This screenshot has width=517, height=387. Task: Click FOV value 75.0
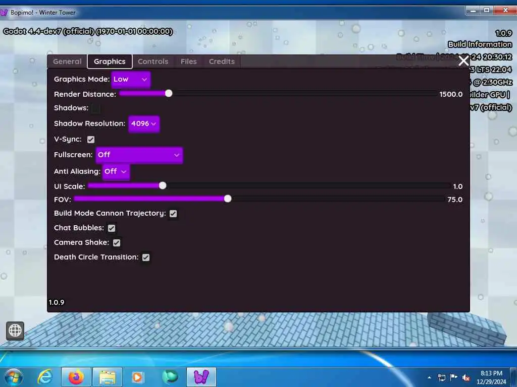click(455, 200)
